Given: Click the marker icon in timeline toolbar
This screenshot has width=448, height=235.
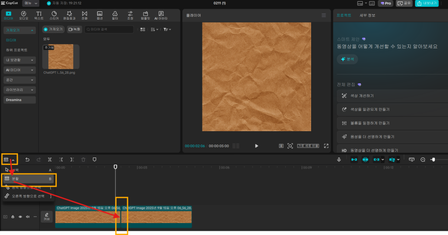Looking at the screenshot, I should pos(94,159).
